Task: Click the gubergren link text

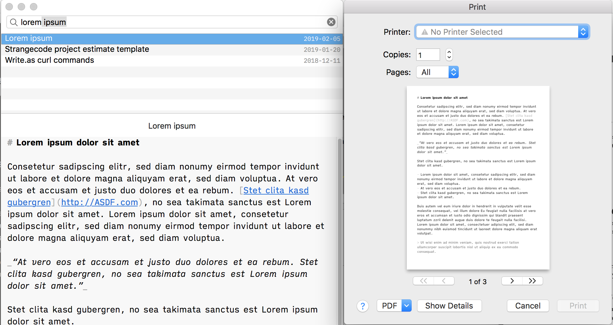Action: point(29,202)
